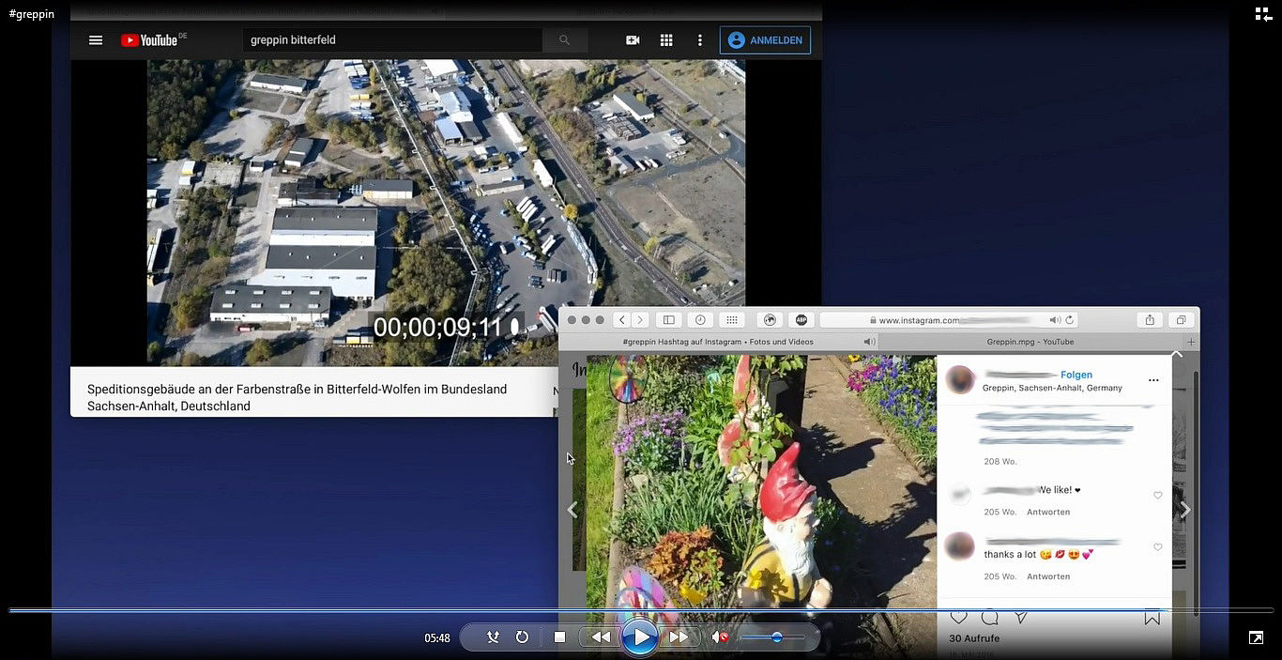Go to the next Instagram post arrow
The width and height of the screenshot is (1282, 660).
[x=1185, y=510]
